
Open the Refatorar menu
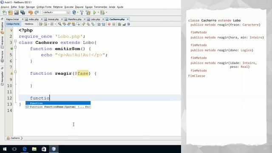pos(58,7)
